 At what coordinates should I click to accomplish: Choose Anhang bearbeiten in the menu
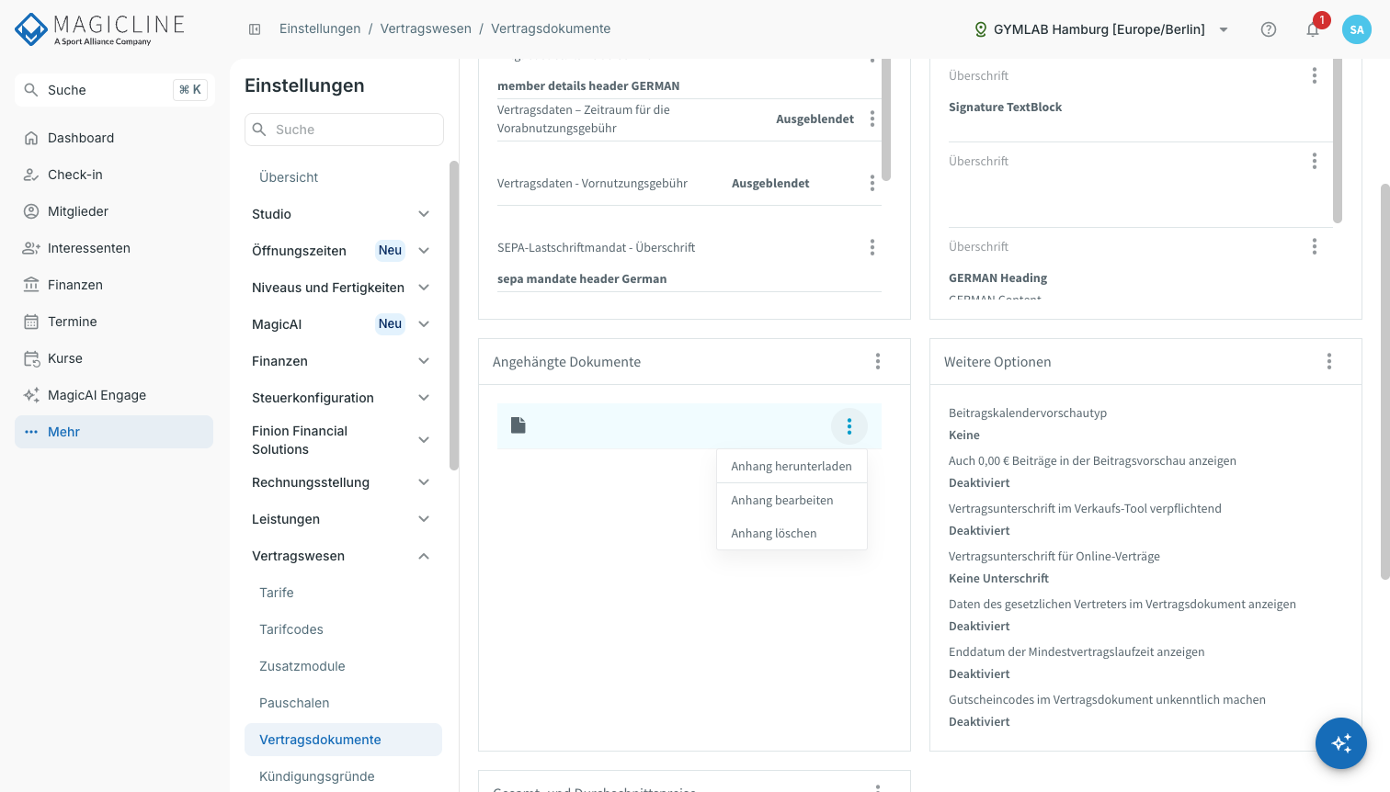pos(792,501)
